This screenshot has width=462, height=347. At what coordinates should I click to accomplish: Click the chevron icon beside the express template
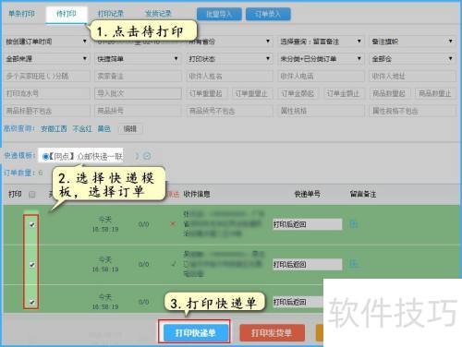137,156
